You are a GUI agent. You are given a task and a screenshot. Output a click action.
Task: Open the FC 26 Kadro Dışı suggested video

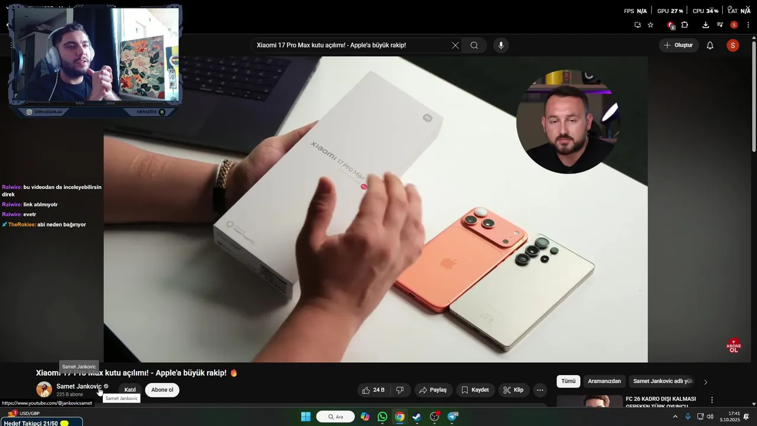point(661,402)
